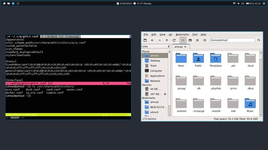The width and height of the screenshot is (268, 150).
Task: Open the sdcard bookmark
Action: (x=155, y=112)
